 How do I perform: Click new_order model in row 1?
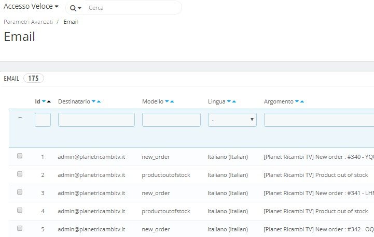(156, 157)
